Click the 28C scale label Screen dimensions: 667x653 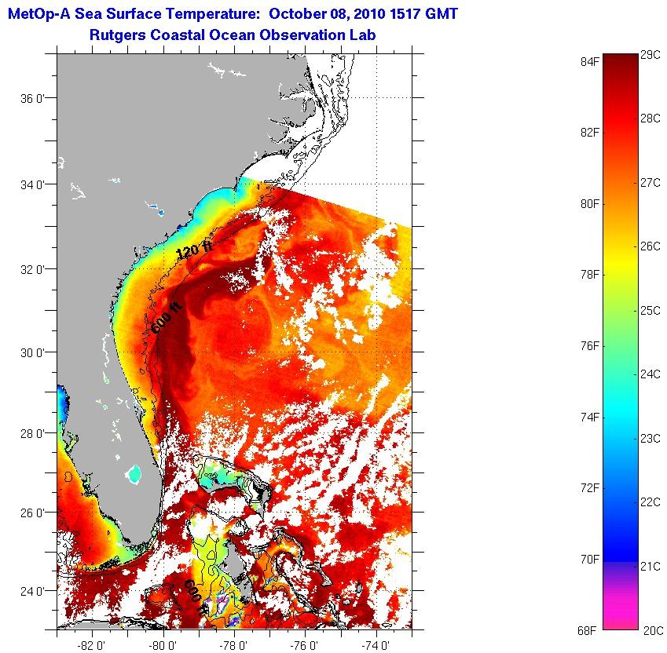pos(651,119)
